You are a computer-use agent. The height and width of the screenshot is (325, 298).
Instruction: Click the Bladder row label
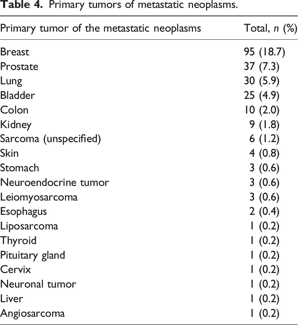(x=18, y=96)
